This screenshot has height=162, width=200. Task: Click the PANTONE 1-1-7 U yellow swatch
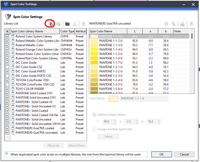[94, 63]
